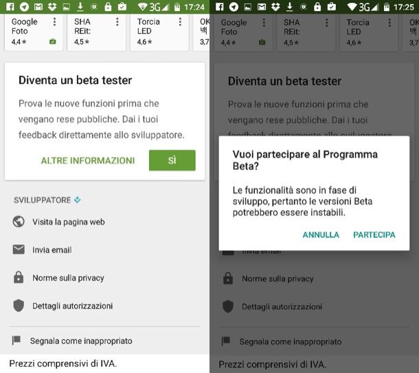This screenshot has height=373, width=419.
Task: Tap the green SÌ button
Action: tap(172, 160)
